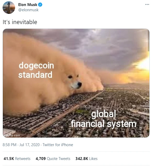152x166 pixels.
Task: Open the Likes label
Action: (93, 159)
